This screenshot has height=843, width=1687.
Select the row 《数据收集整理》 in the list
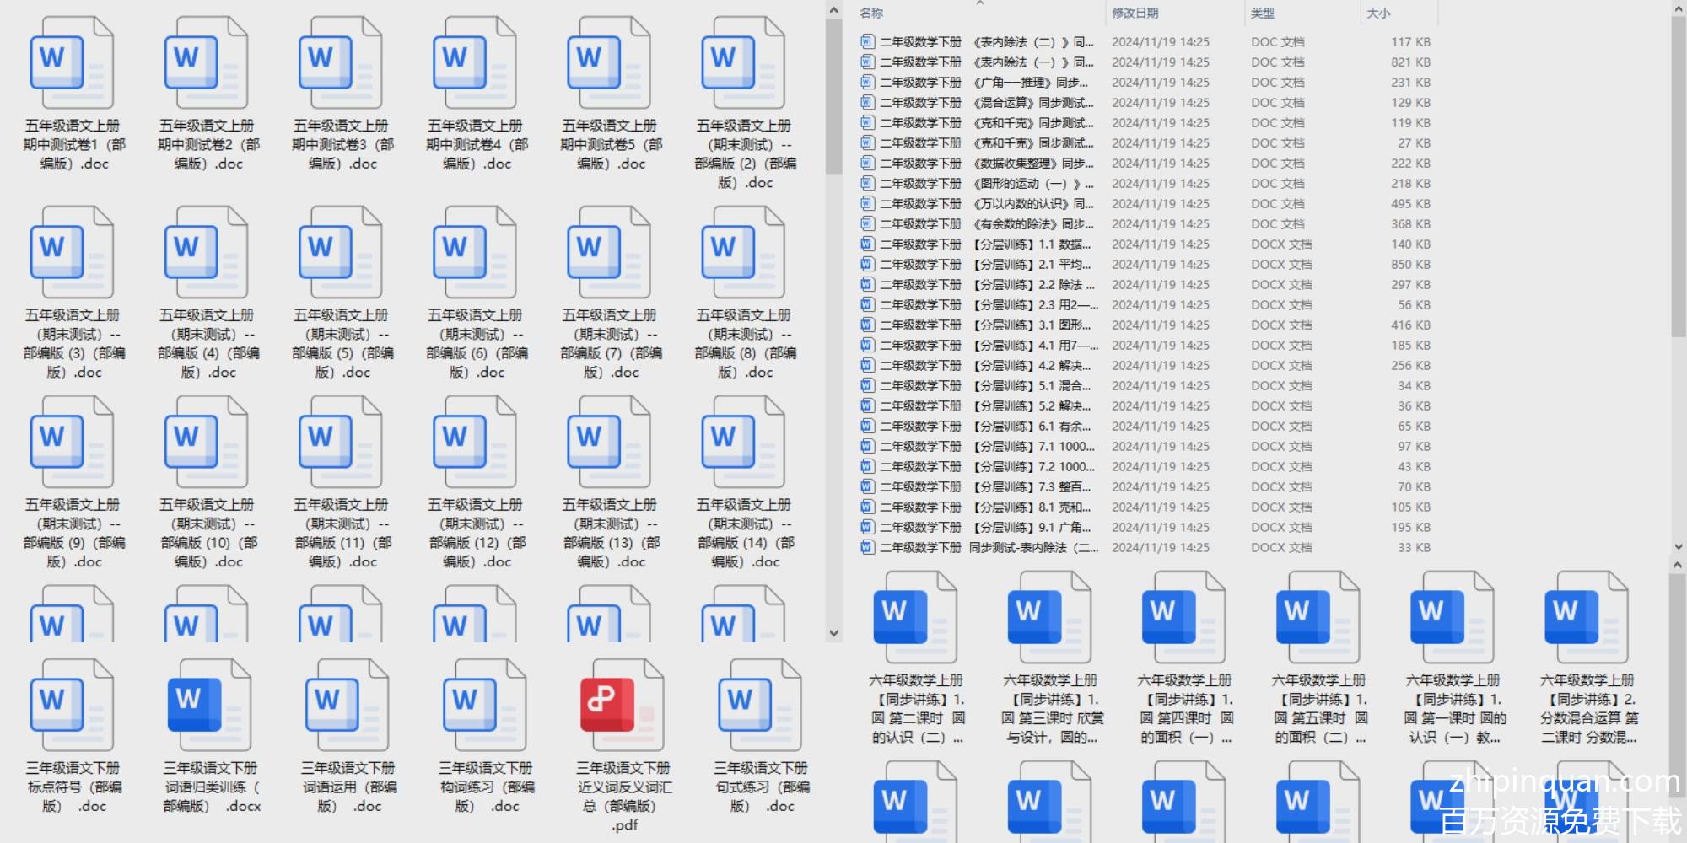coord(1145,163)
